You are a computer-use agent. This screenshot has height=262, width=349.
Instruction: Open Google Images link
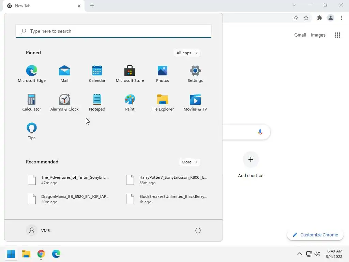pos(318,35)
